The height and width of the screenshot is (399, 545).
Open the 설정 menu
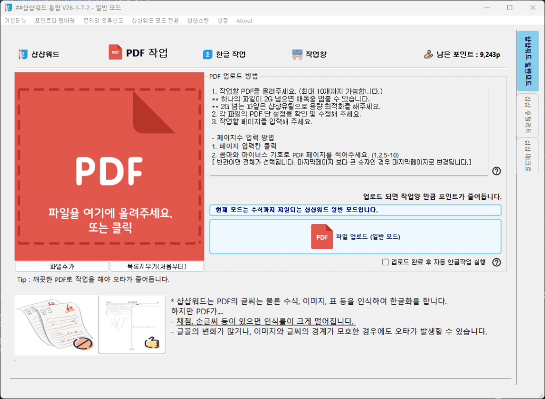click(222, 21)
